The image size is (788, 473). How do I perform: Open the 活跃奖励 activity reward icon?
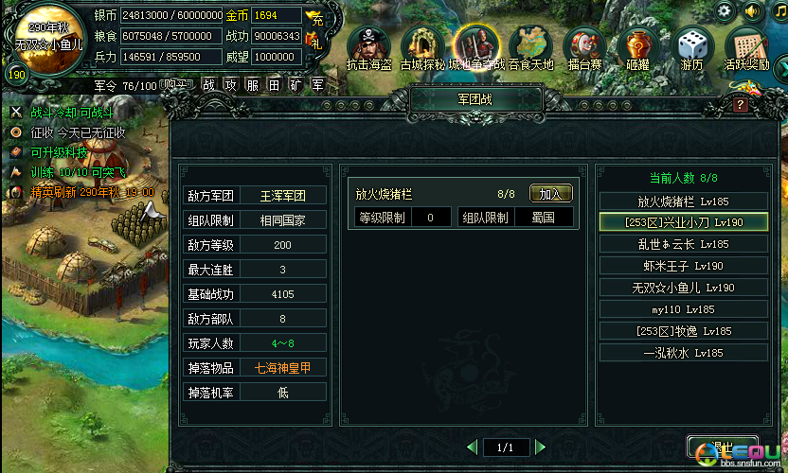[x=746, y=48]
